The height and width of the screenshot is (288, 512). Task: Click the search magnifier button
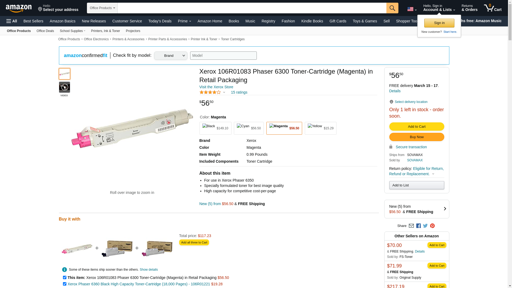point(392,8)
